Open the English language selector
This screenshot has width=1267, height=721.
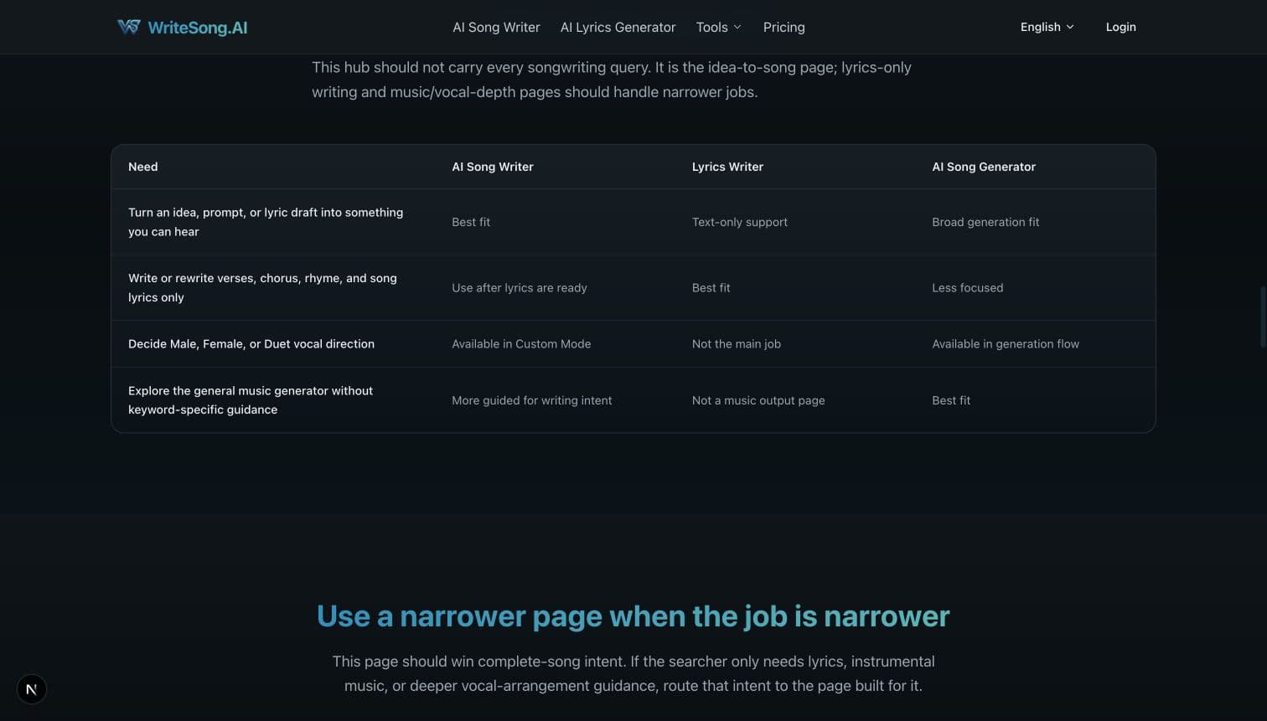tap(1047, 27)
